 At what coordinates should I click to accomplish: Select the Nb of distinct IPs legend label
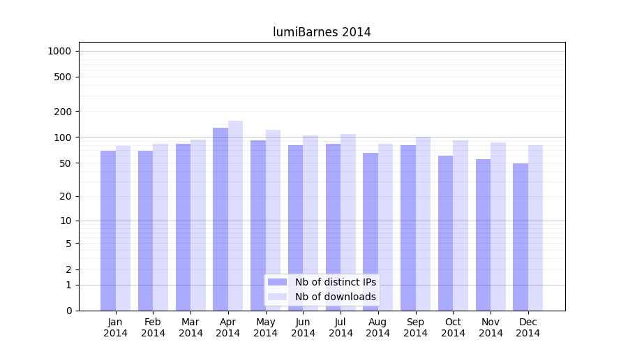[335, 282]
